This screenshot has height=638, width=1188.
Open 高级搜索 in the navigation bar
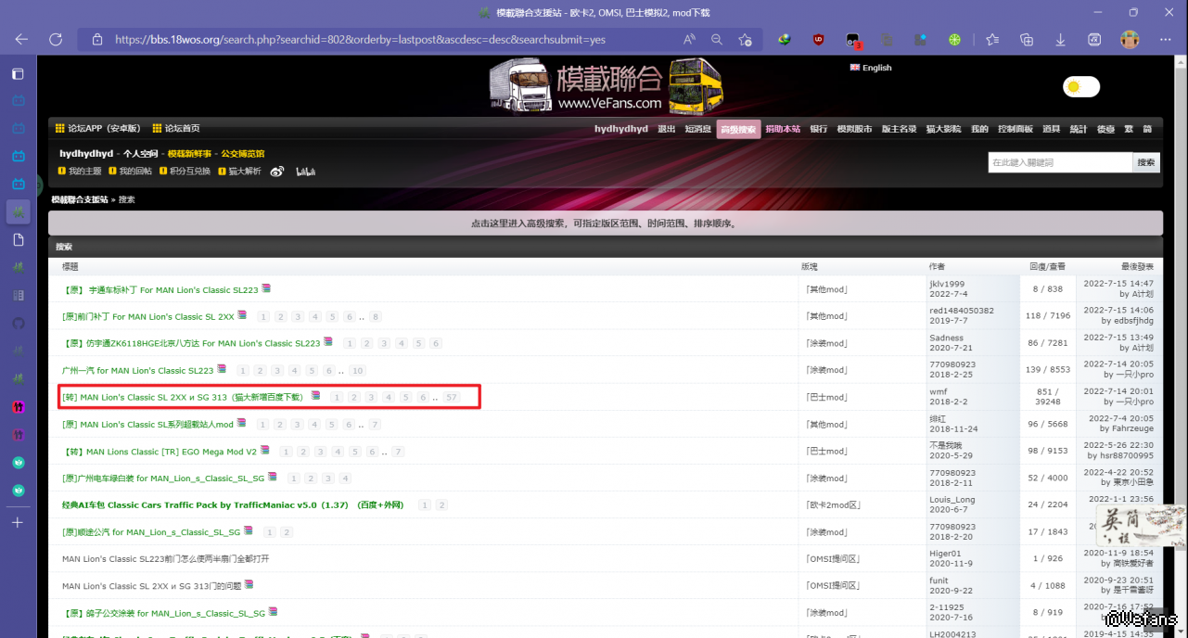pyautogui.click(x=737, y=129)
